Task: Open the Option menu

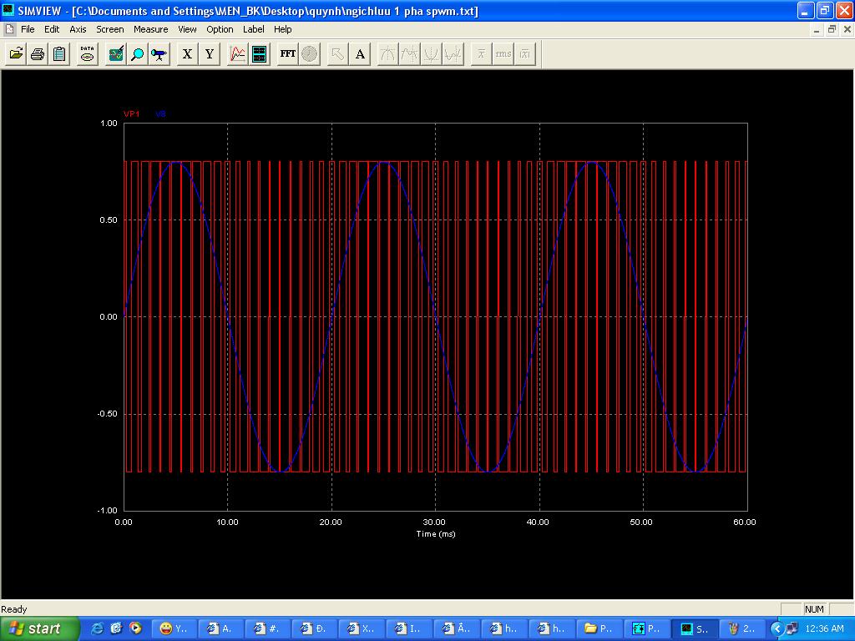Action: [x=220, y=29]
